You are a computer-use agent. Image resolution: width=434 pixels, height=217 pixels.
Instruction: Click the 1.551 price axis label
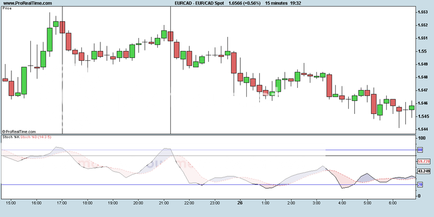(x=423, y=38)
